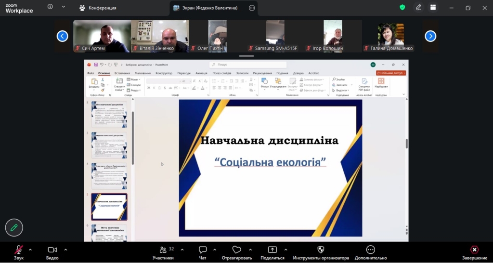Image resolution: width=493 pixels, height=263 pixels.
Task: Expand share options arrow beside Поделиться
Action: point(285,250)
